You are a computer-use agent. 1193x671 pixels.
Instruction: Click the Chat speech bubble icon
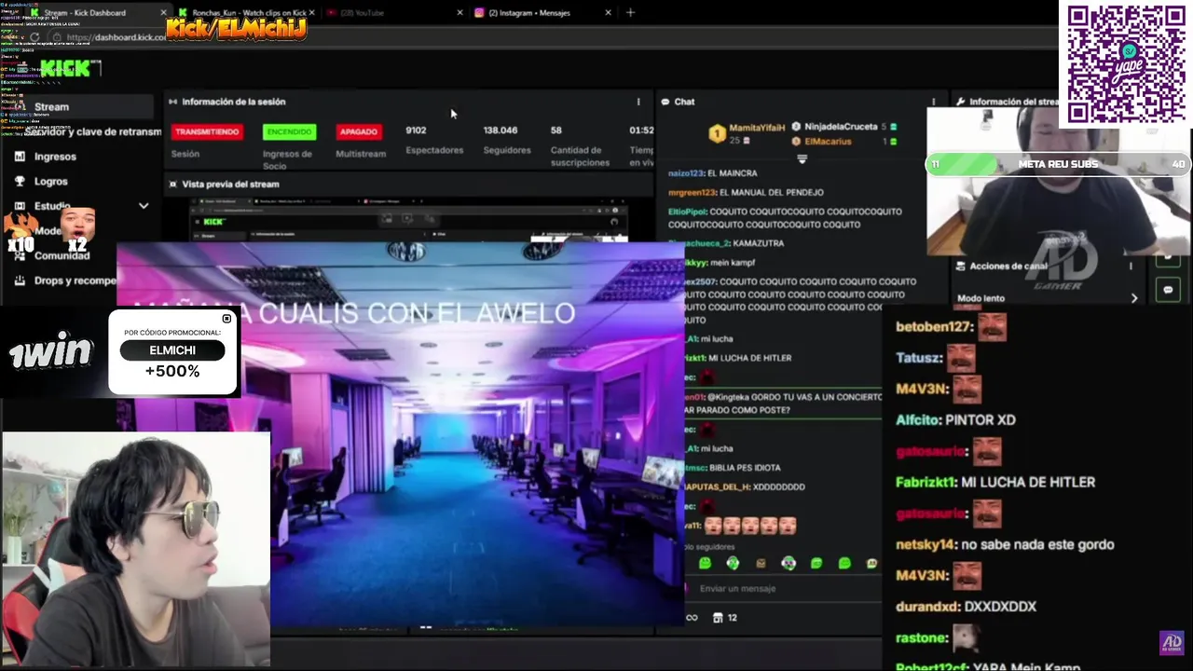point(665,102)
